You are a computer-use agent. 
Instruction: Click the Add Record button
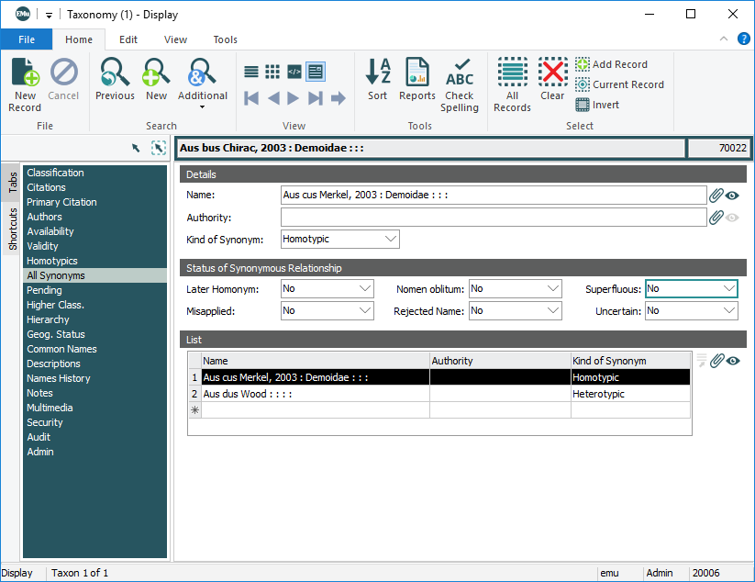pos(612,64)
